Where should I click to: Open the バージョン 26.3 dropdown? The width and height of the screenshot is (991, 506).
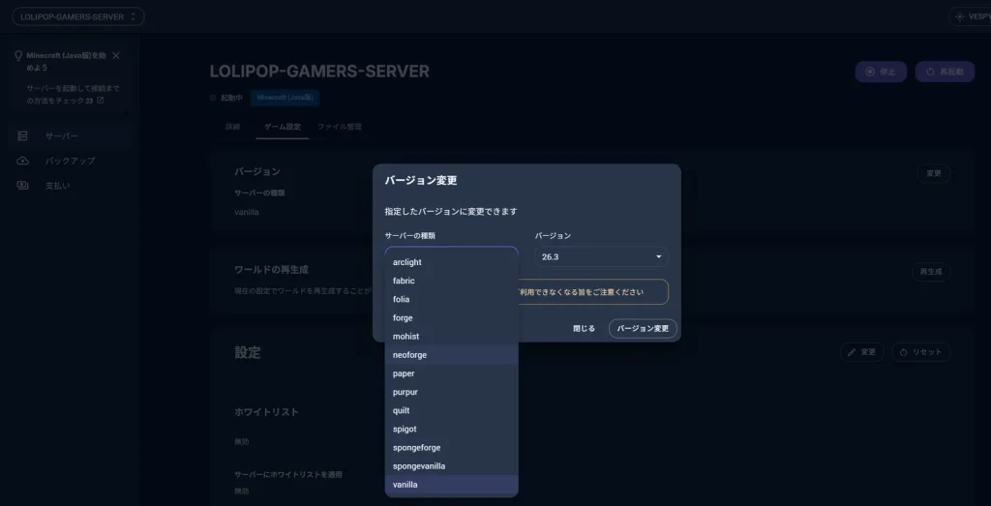602,256
